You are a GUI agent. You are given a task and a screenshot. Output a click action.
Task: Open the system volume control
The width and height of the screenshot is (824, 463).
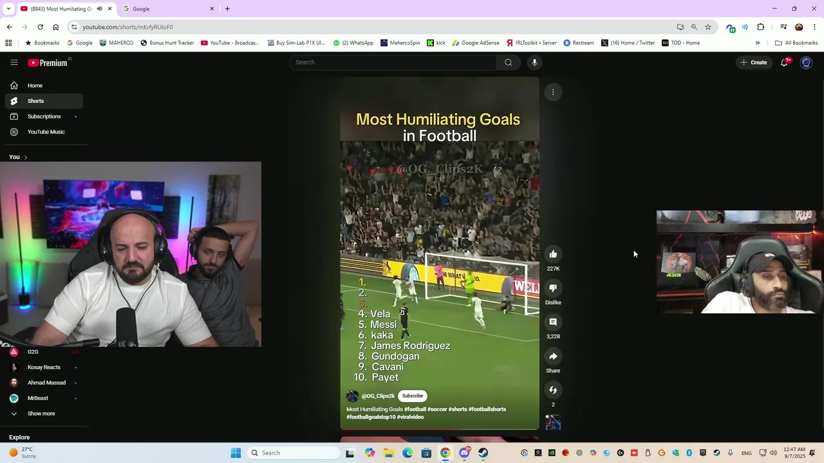(772, 453)
